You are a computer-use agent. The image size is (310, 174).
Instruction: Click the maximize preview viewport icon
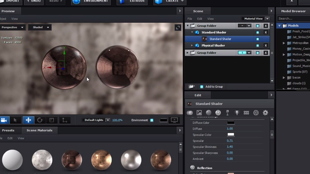click(178, 27)
